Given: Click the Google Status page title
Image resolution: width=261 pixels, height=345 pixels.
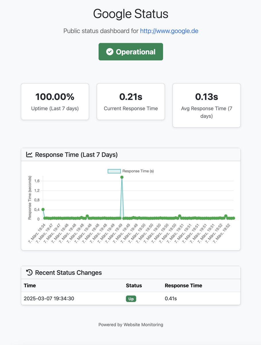Looking at the screenshot, I should click(131, 14).
